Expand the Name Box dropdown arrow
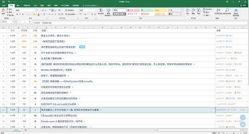The image size is (249, 134). [13, 22]
